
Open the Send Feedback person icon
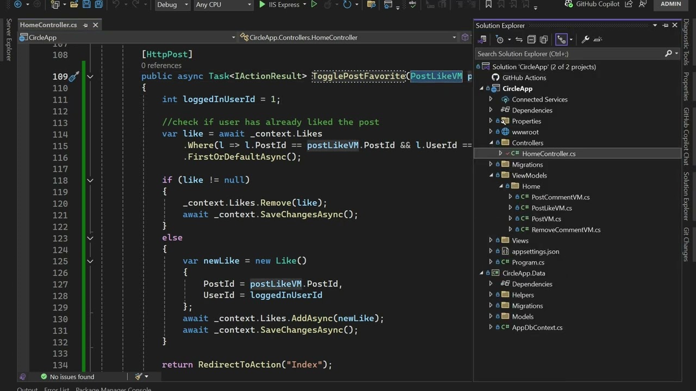tap(643, 4)
